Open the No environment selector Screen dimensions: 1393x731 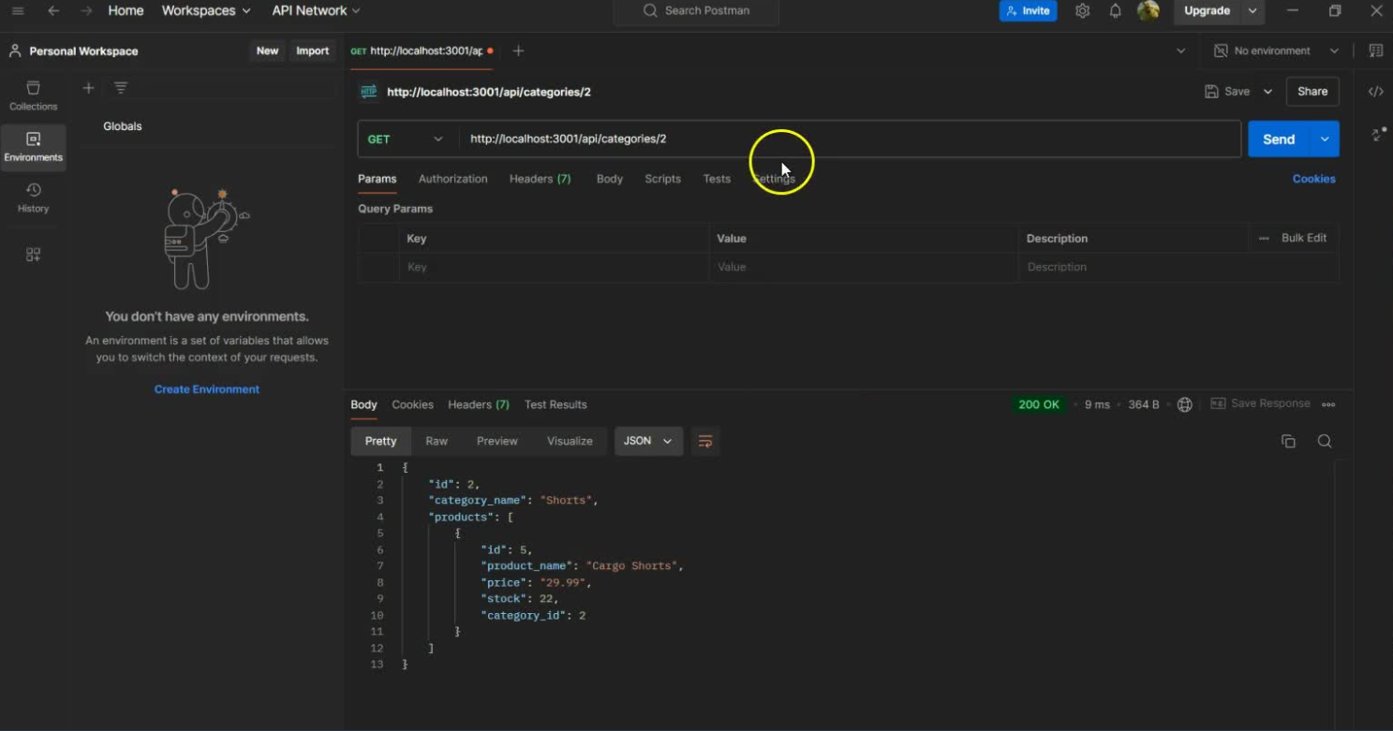pyautogui.click(x=1276, y=51)
